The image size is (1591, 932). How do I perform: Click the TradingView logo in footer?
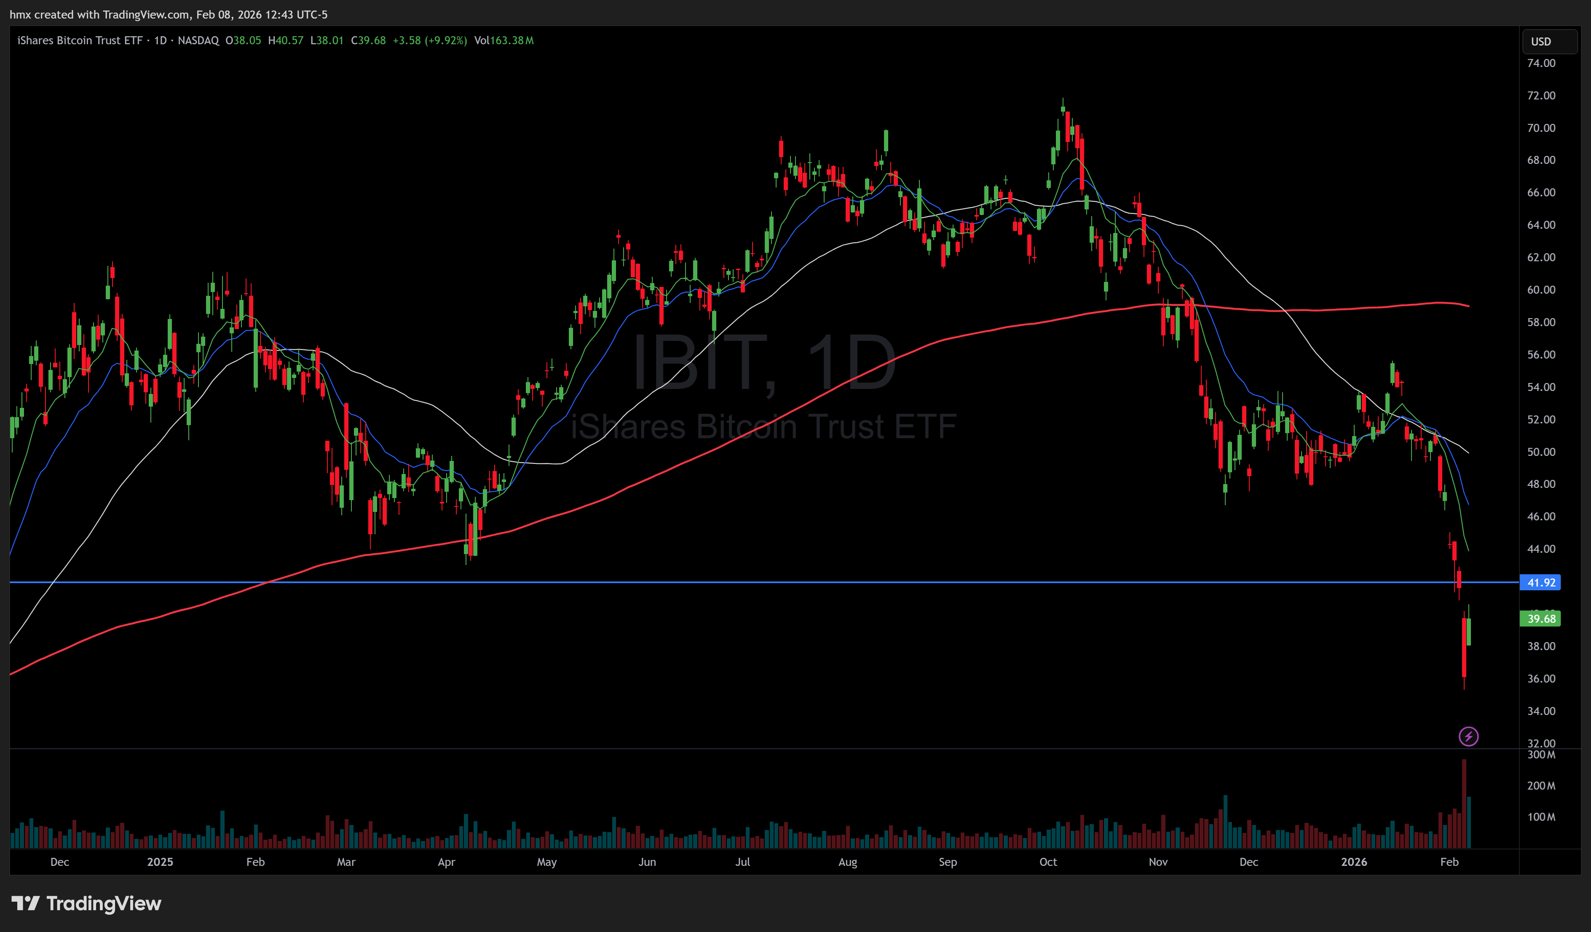tap(86, 904)
